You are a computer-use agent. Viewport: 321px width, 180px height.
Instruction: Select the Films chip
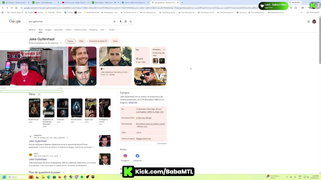point(81,41)
